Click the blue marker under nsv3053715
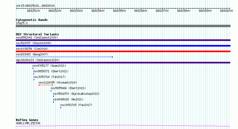This screenshot has width=238, height=129. [61, 108]
